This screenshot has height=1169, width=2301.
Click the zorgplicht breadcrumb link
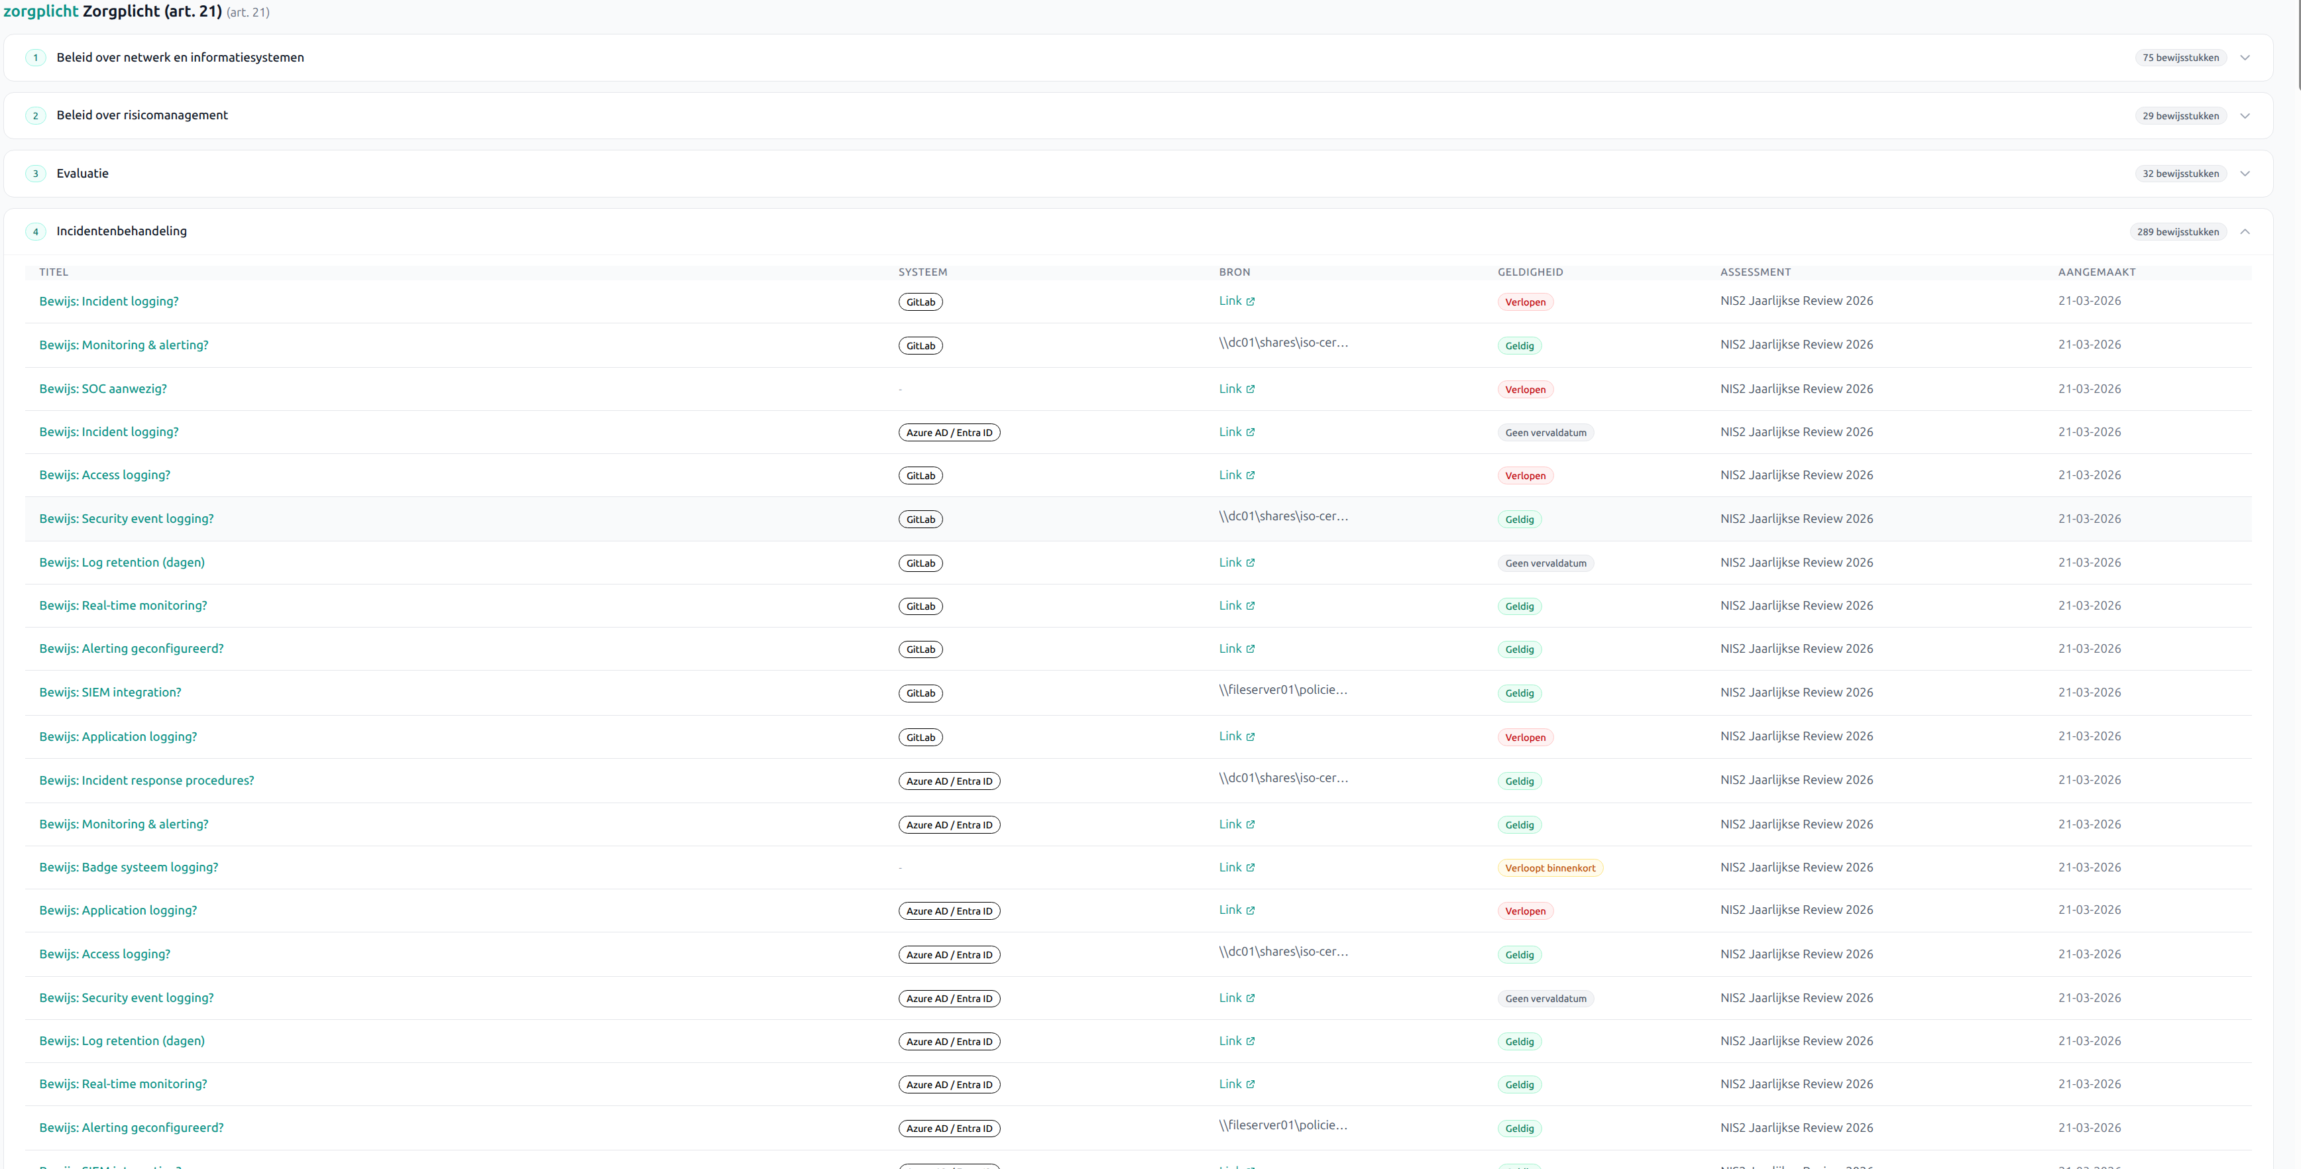40,12
